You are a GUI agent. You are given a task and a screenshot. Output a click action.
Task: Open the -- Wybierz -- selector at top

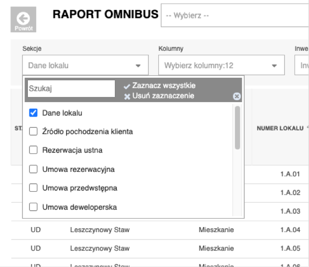tap(235, 15)
